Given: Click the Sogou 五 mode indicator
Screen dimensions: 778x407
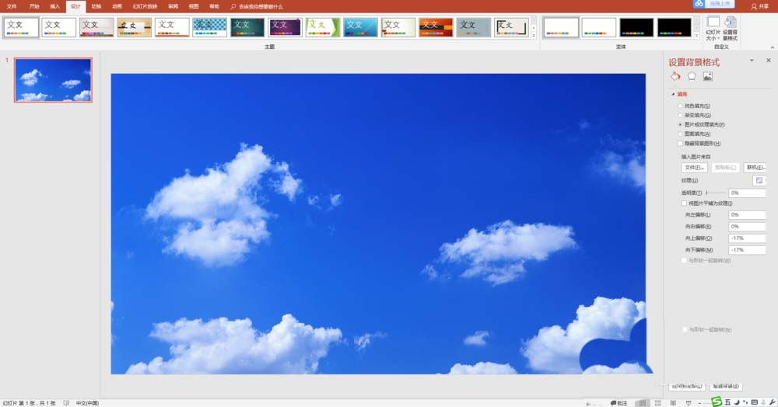Looking at the screenshot, I should tap(728, 402).
